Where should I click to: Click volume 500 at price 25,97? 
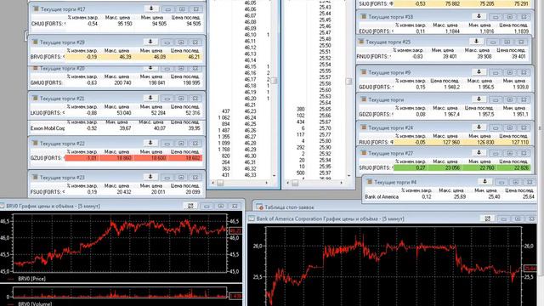pyautogui.click(x=300, y=173)
